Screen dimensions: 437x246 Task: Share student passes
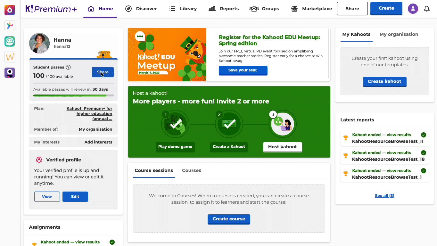(x=103, y=72)
